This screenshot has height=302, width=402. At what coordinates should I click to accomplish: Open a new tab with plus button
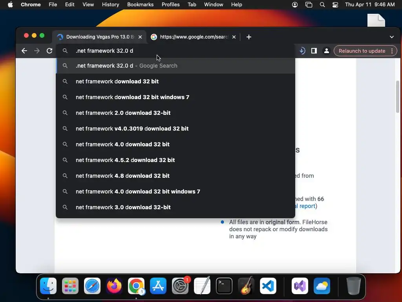click(x=249, y=37)
